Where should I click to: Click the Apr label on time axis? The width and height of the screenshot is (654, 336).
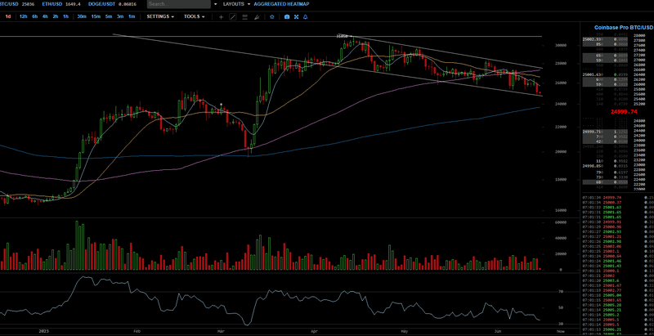pos(315,331)
